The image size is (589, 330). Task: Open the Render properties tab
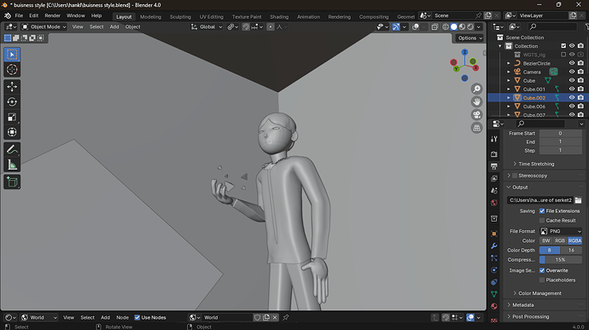[x=494, y=154]
